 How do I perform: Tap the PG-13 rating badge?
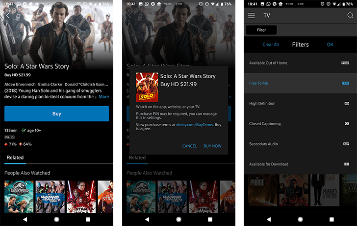[x=9, y=137]
